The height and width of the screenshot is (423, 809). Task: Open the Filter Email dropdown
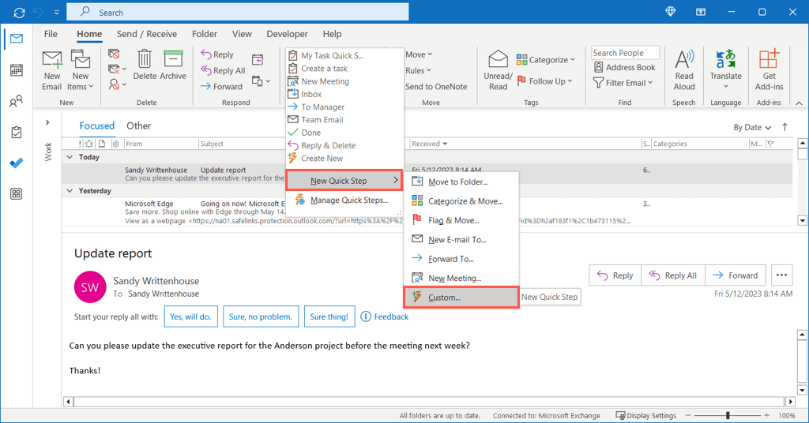[x=623, y=83]
